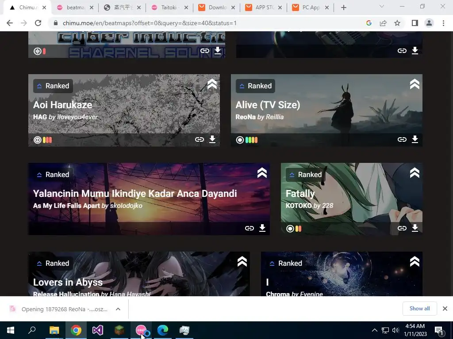453x339 pixels.
Task: Click link icon on cyber inductance card
Action: coord(205,51)
